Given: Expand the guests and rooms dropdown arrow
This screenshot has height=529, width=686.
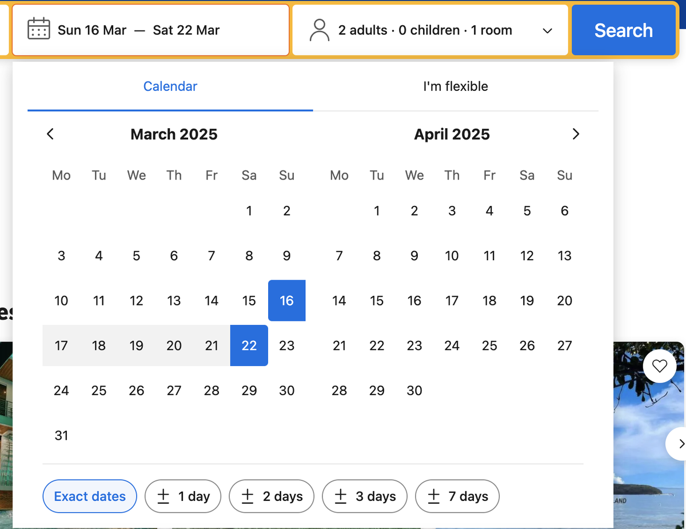Looking at the screenshot, I should click(547, 31).
